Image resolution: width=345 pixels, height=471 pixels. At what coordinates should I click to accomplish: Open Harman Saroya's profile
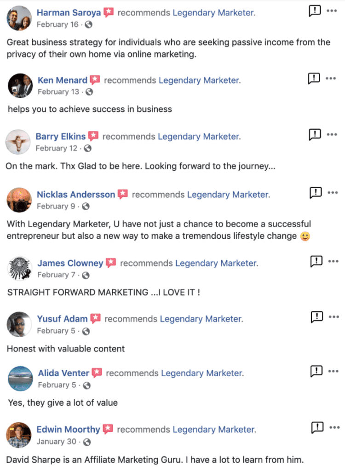[x=69, y=12]
